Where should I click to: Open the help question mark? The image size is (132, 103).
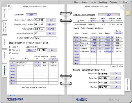[x=120, y=2]
